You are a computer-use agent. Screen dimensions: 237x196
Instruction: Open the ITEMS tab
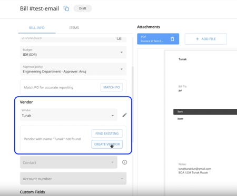pos(74,28)
